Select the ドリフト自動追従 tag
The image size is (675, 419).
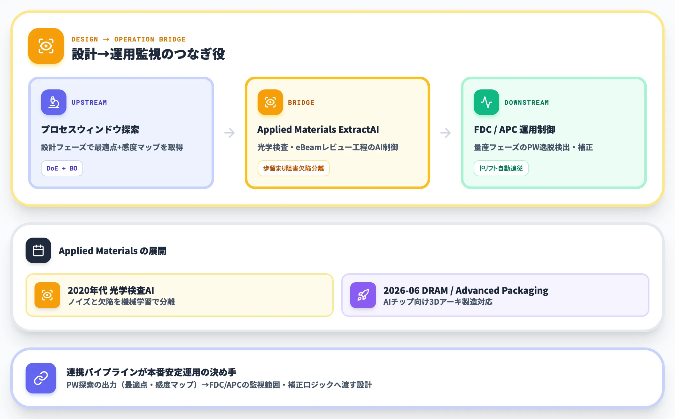point(501,168)
